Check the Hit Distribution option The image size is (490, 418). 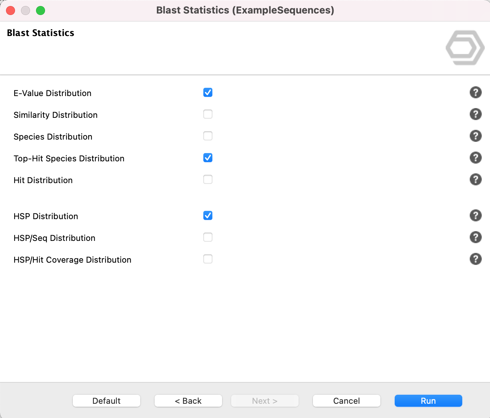[208, 179]
